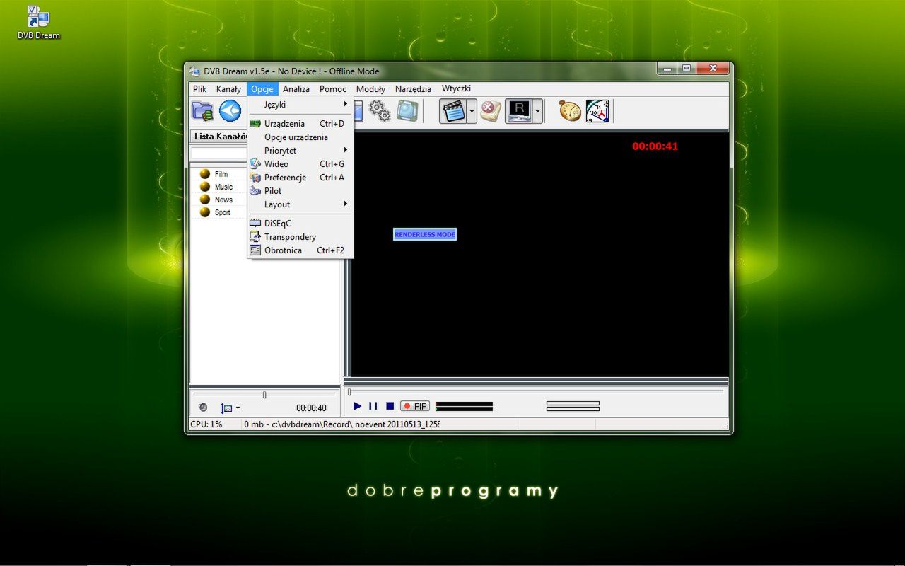Open Preferencje from the menu

[x=300, y=178]
